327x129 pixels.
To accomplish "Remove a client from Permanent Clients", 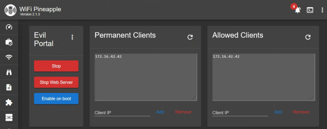I will click(x=183, y=112).
